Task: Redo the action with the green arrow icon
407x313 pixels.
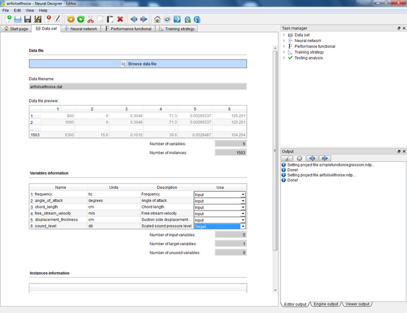Action: pos(81,19)
